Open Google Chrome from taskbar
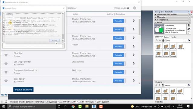 click(73, 106)
